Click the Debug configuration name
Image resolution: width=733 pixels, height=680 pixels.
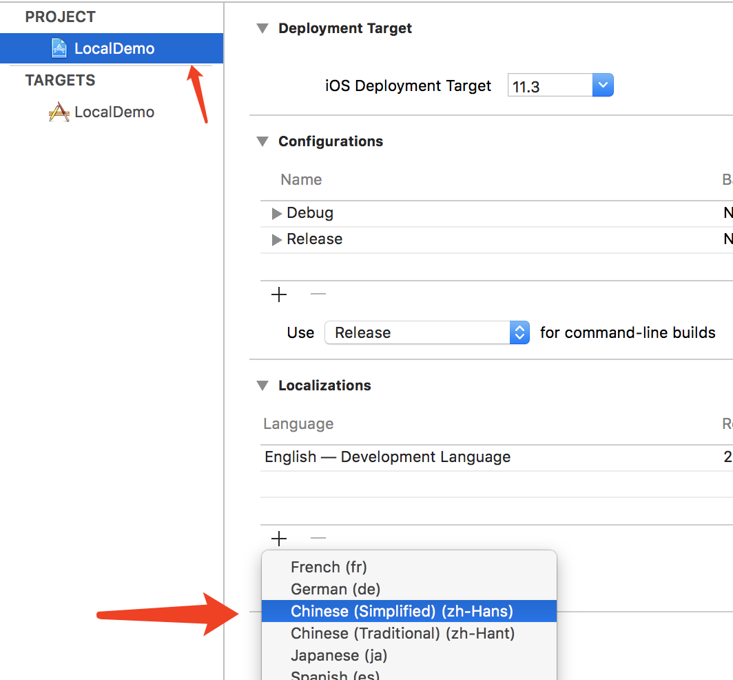point(310,213)
